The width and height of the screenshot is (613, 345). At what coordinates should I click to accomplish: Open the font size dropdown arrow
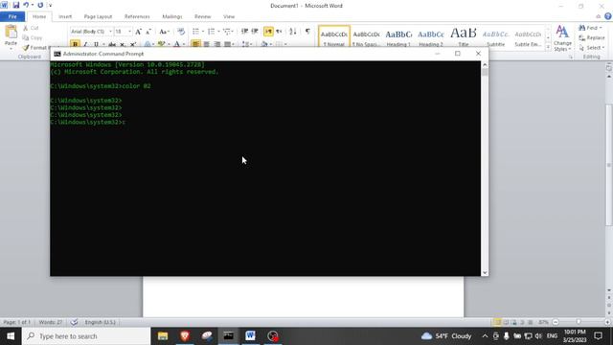(x=129, y=32)
